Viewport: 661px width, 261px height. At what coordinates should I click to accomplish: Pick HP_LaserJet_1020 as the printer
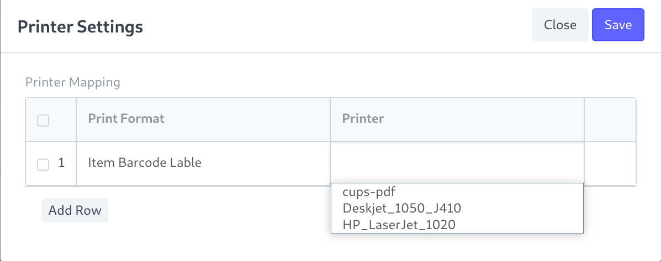point(399,224)
